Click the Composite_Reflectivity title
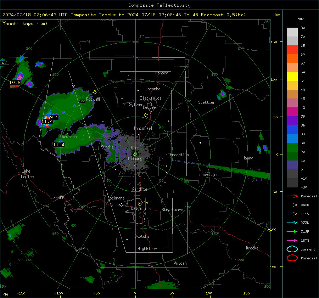Screen dimensions: 319x298 coord(159,5)
